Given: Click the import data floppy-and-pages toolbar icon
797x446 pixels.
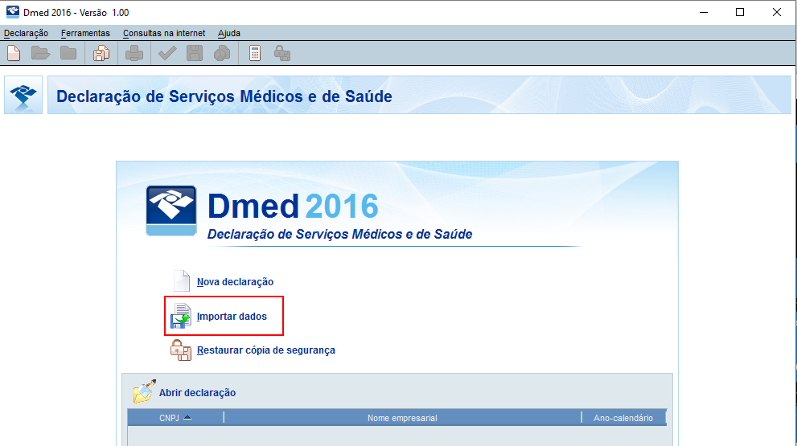Looking at the screenshot, I should click(101, 53).
